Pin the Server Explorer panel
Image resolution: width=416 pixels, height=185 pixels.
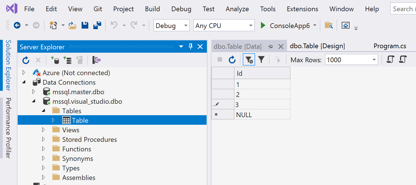[191, 47]
